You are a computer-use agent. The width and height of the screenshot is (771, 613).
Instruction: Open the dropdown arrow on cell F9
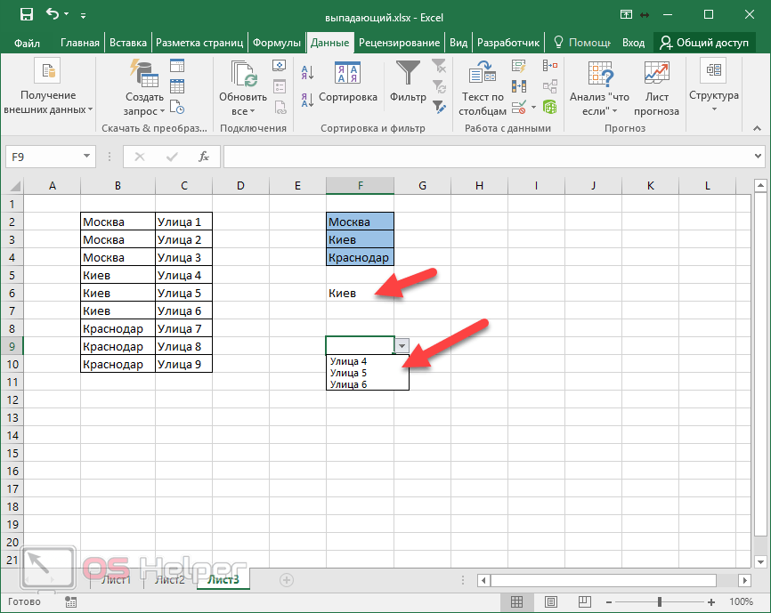[402, 346]
